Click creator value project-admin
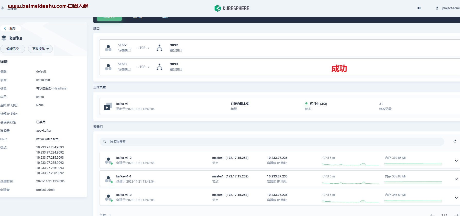Viewport: 460px width, 216px height. click(46, 190)
